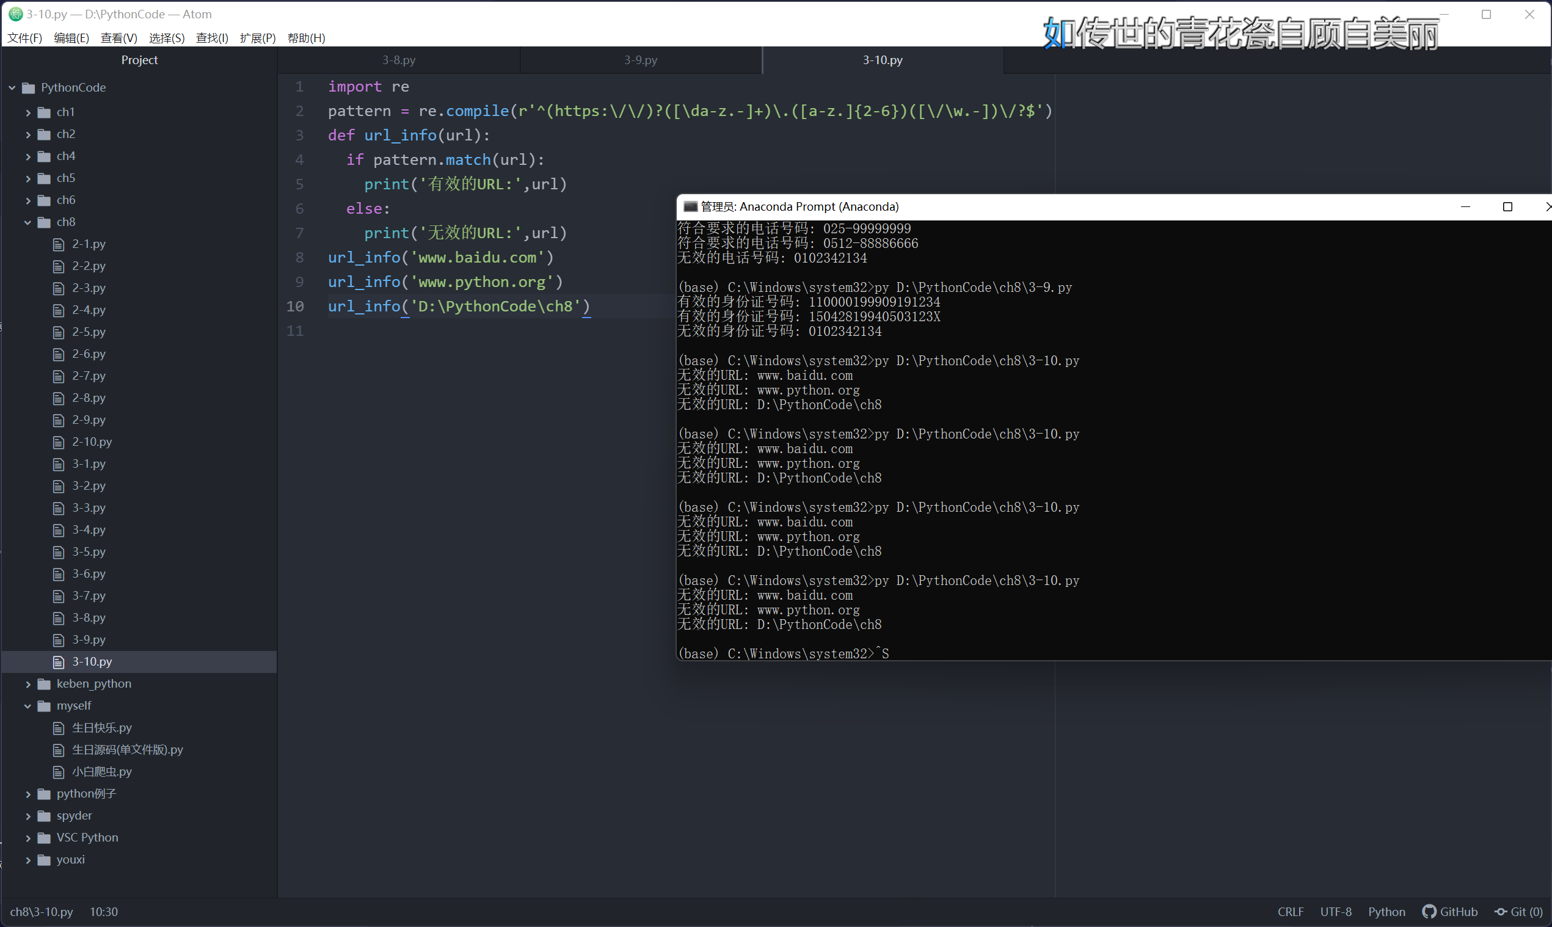Click the Python grammar selector
This screenshot has width=1552, height=927.
pyautogui.click(x=1386, y=912)
